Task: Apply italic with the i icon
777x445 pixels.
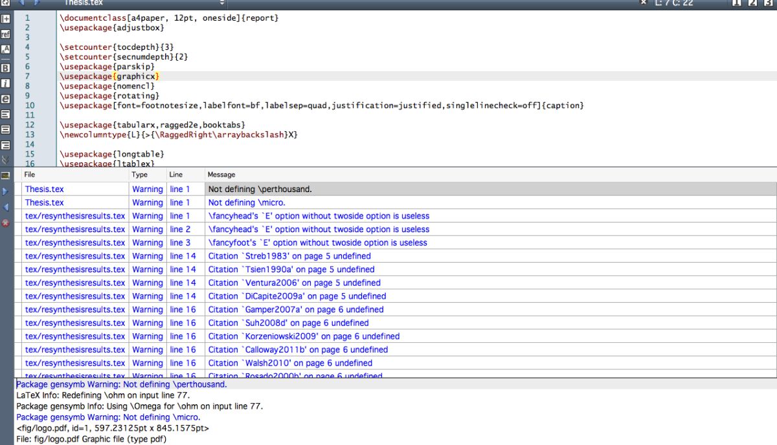Action: pos(5,83)
